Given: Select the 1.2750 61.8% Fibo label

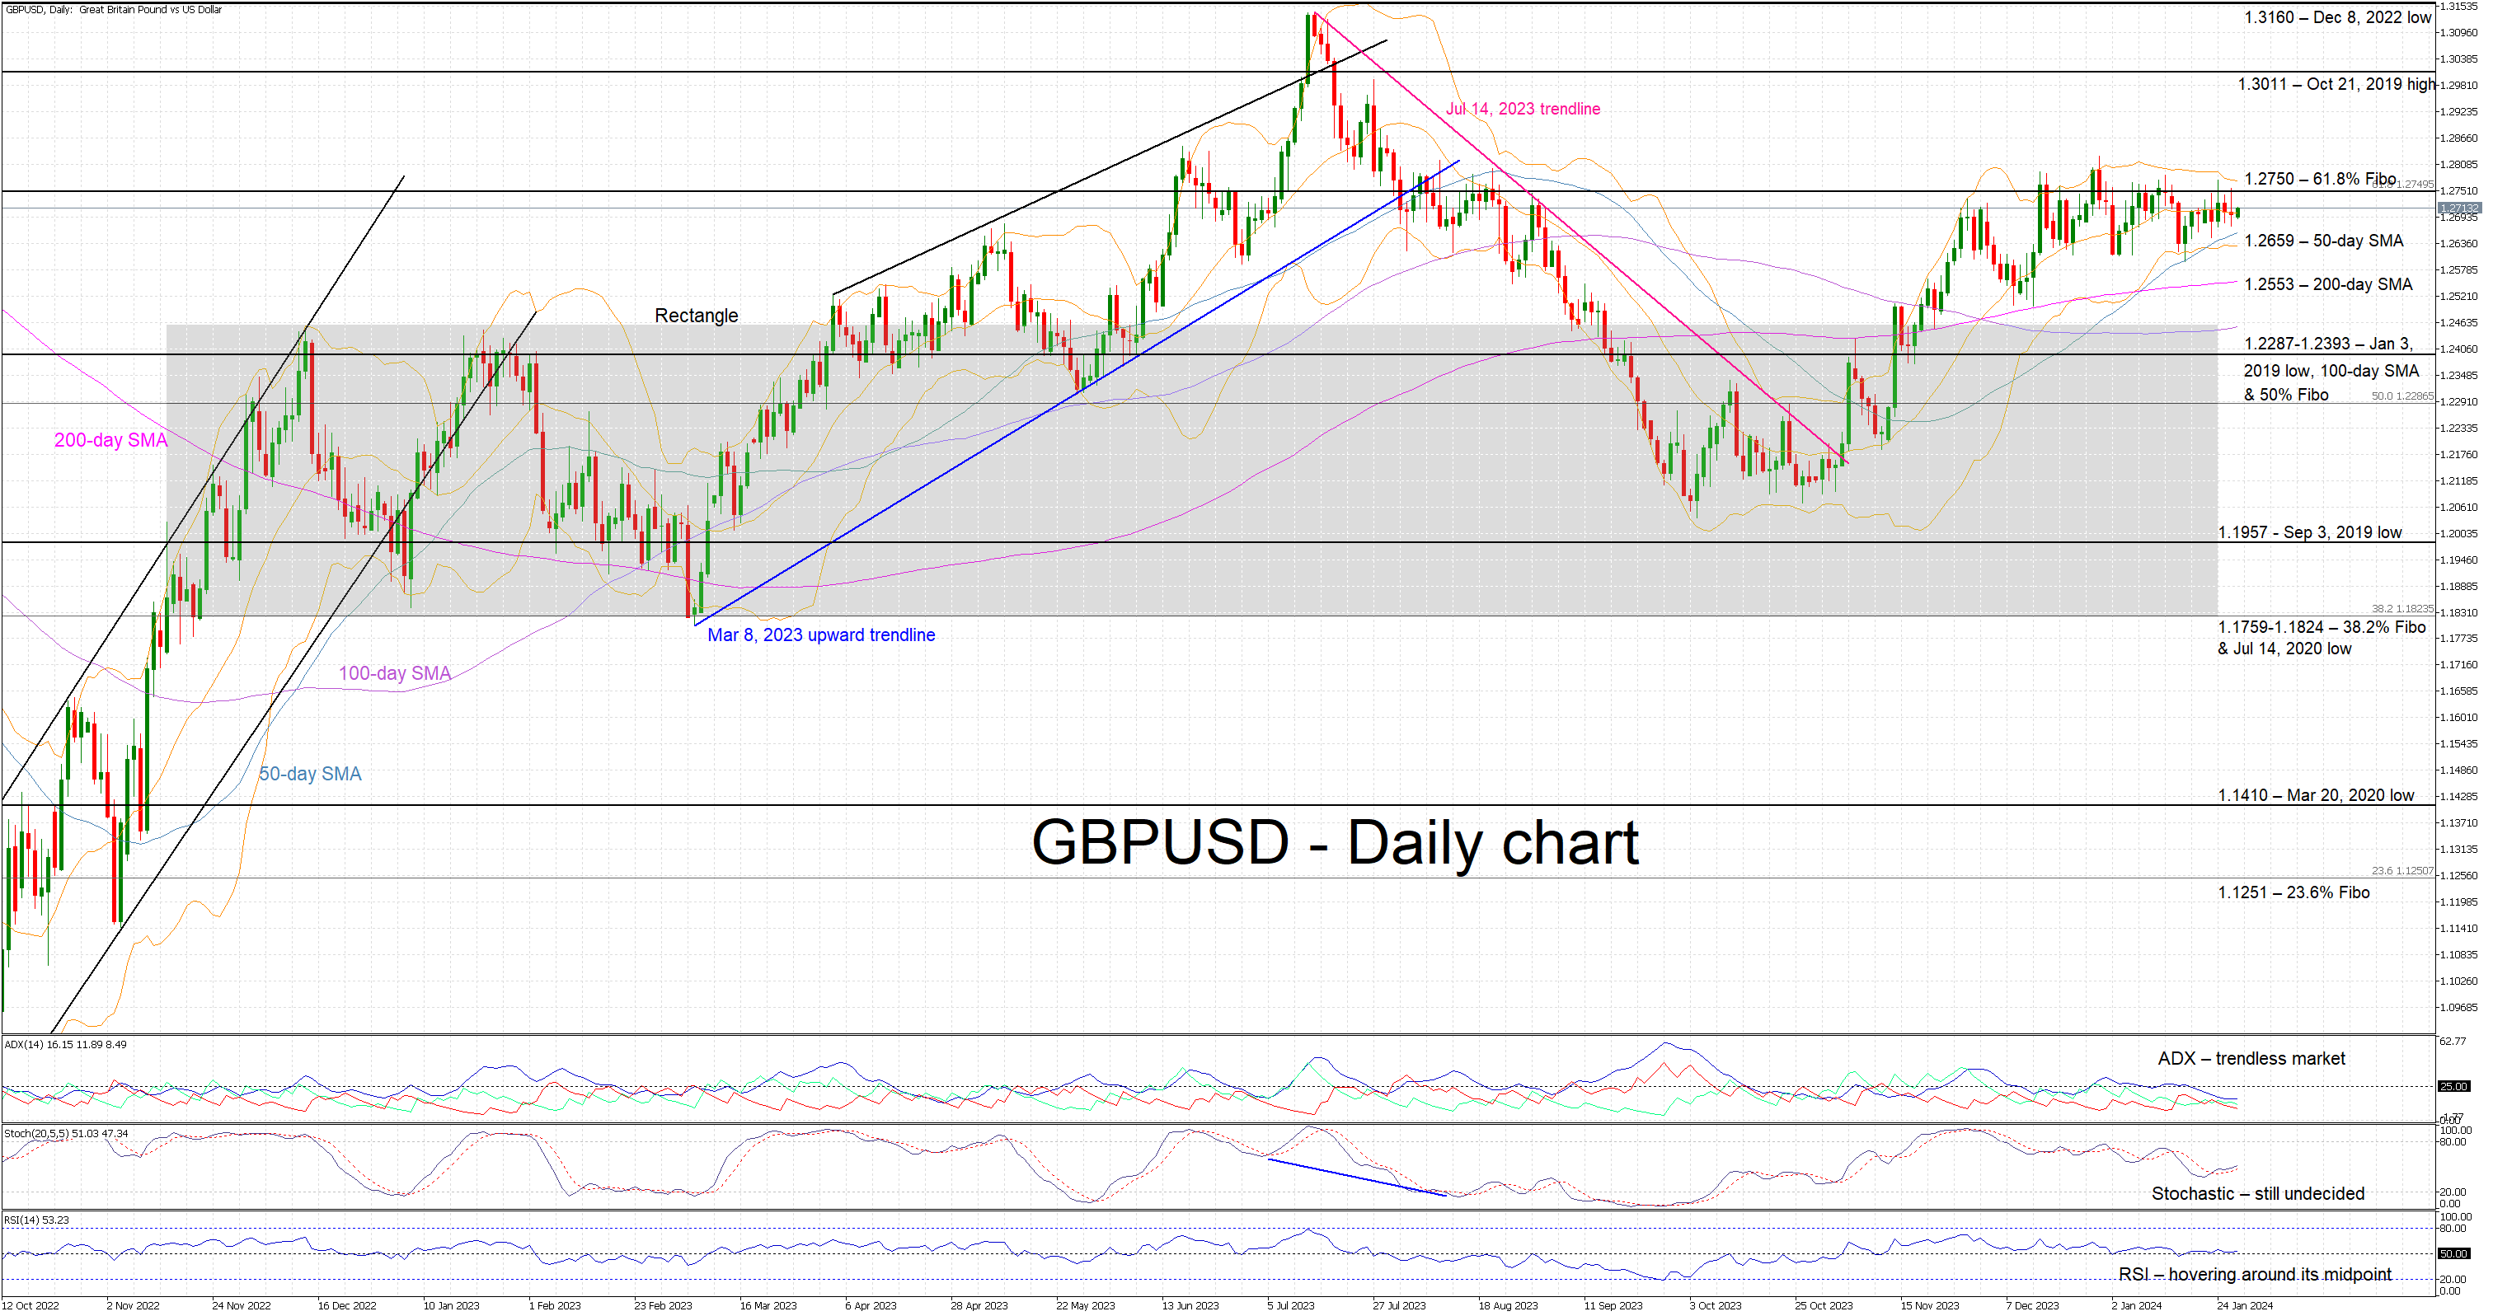Looking at the screenshot, I should 2319,179.
